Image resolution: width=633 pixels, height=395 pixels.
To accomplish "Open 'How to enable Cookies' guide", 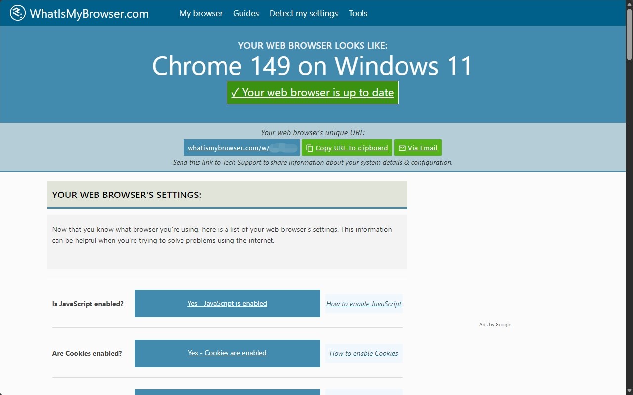I will 364,353.
